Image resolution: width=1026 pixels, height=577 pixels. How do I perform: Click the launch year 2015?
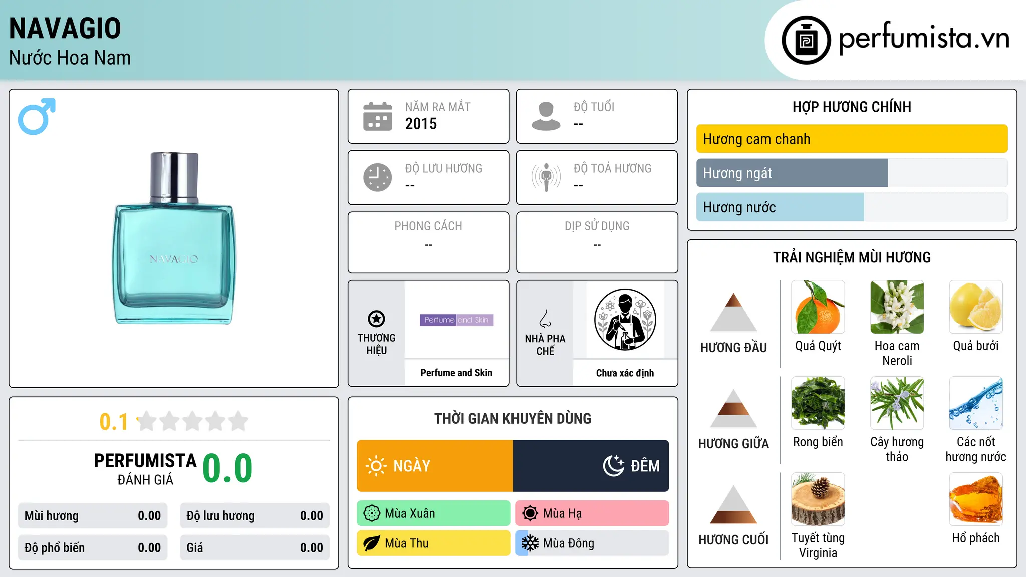tap(421, 124)
